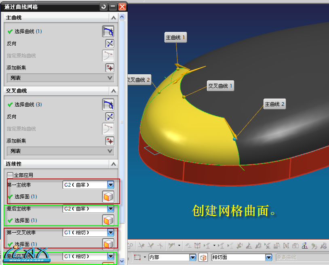Viewport: 329px width, 265px height.
Task: Click the wrench constraint settings icon
Action: click(x=240, y=245)
